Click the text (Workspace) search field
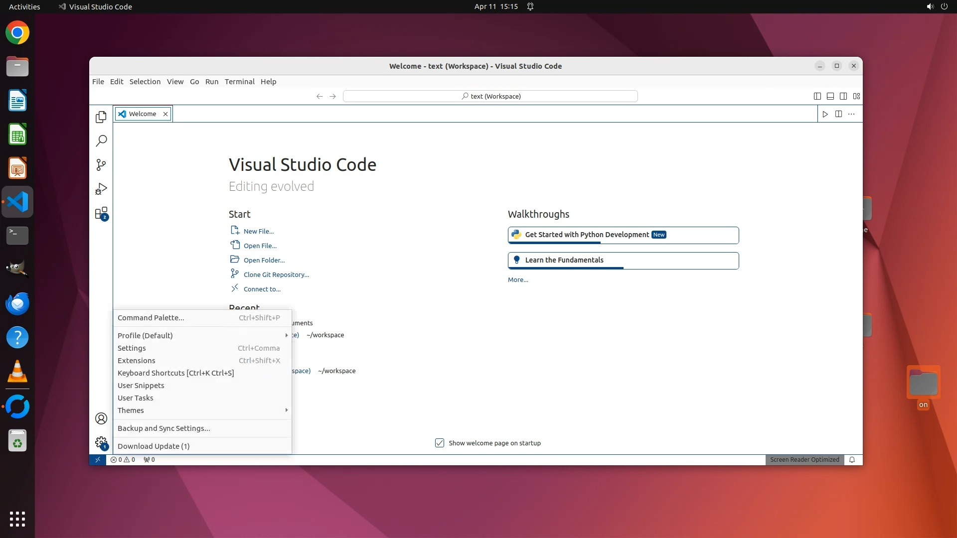 pos(490,96)
